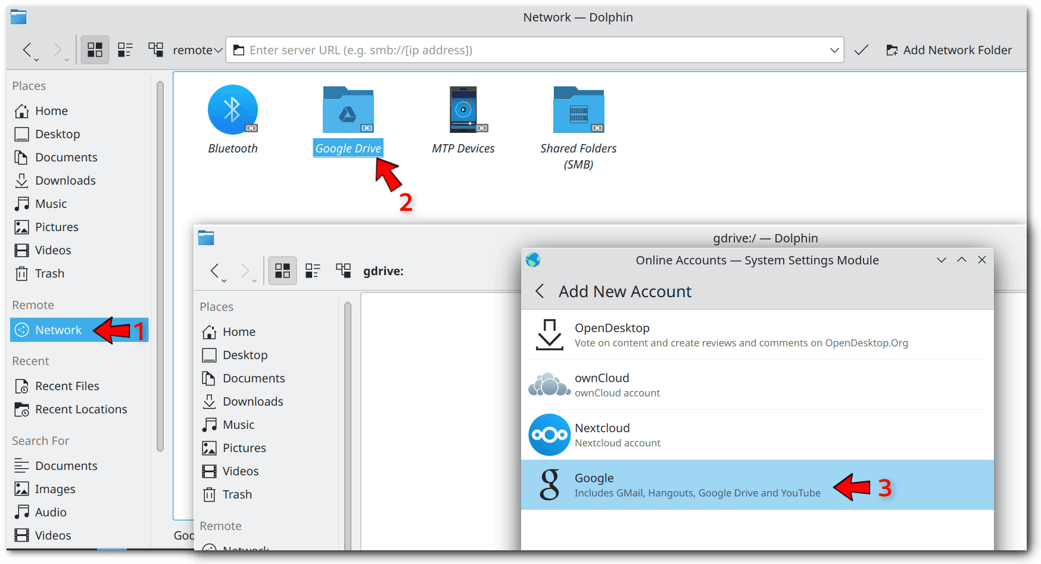Expand the server URL history dropdown
The width and height of the screenshot is (1041, 564).
point(834,50)
